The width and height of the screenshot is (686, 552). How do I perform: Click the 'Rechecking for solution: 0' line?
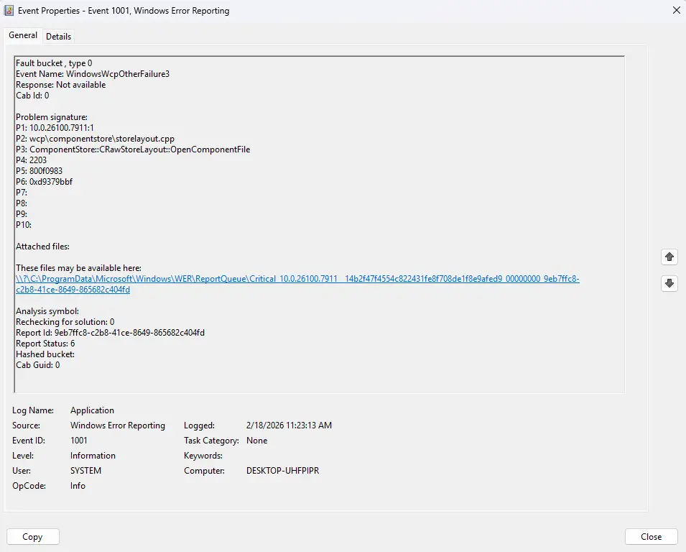(65, 322)
